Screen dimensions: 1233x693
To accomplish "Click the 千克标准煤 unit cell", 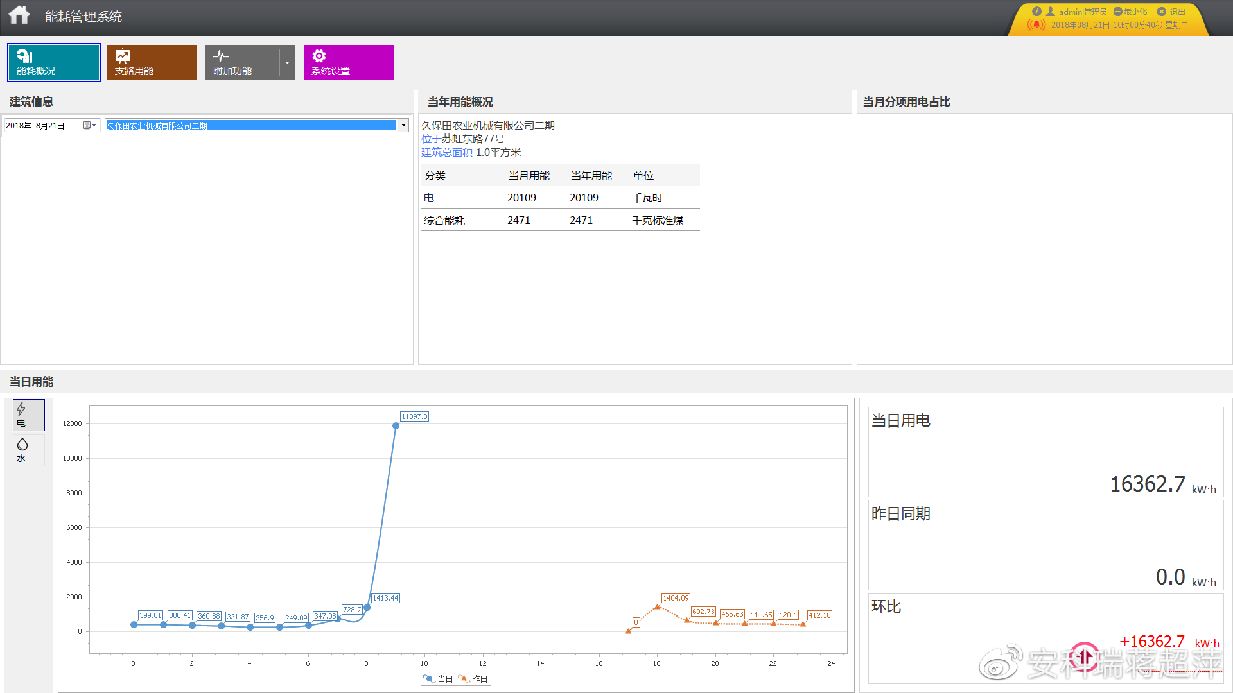I will coord(658,220).
